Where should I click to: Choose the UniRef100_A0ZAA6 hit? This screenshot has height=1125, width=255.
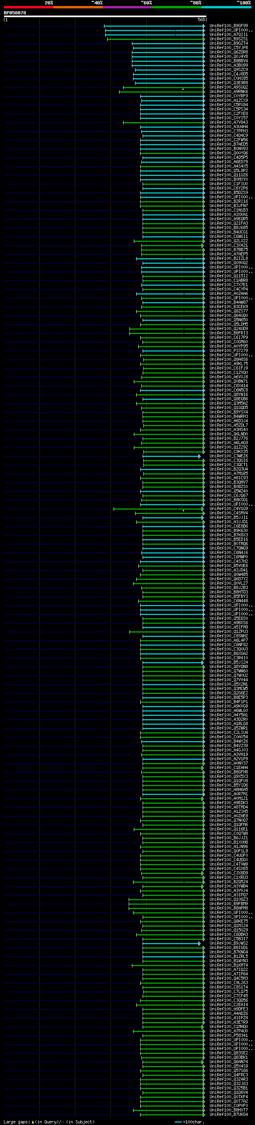(229, 293)
